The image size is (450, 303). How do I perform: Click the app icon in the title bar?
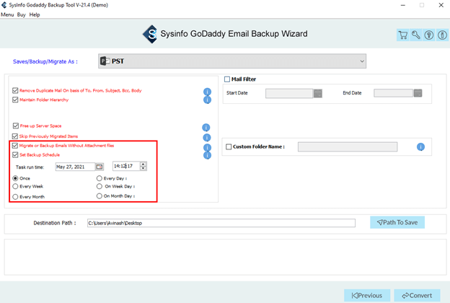pos(4,5)
